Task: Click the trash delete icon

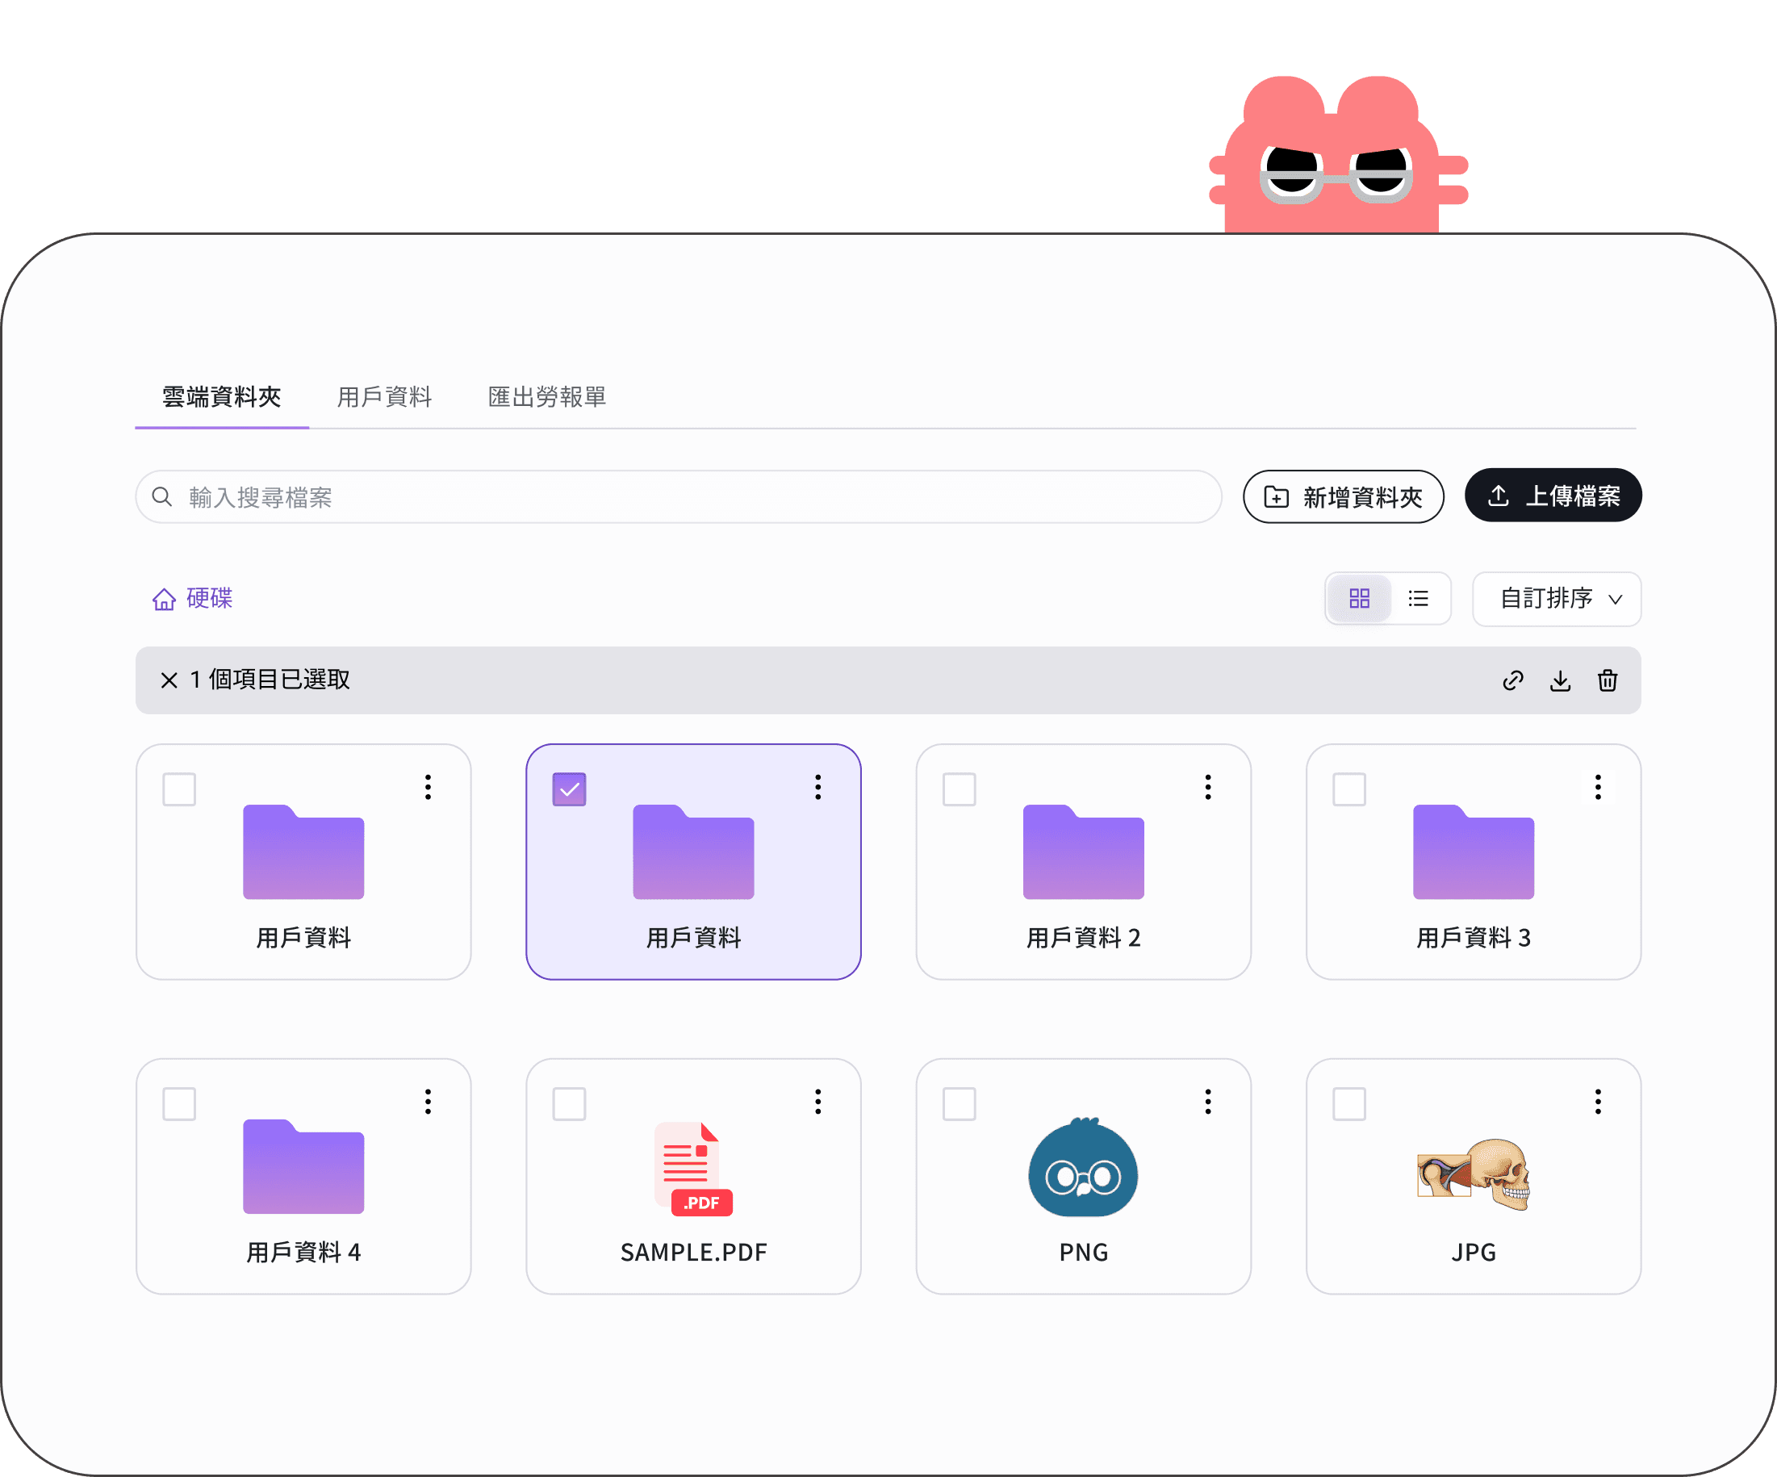Action: click(x=1607, y=680)
